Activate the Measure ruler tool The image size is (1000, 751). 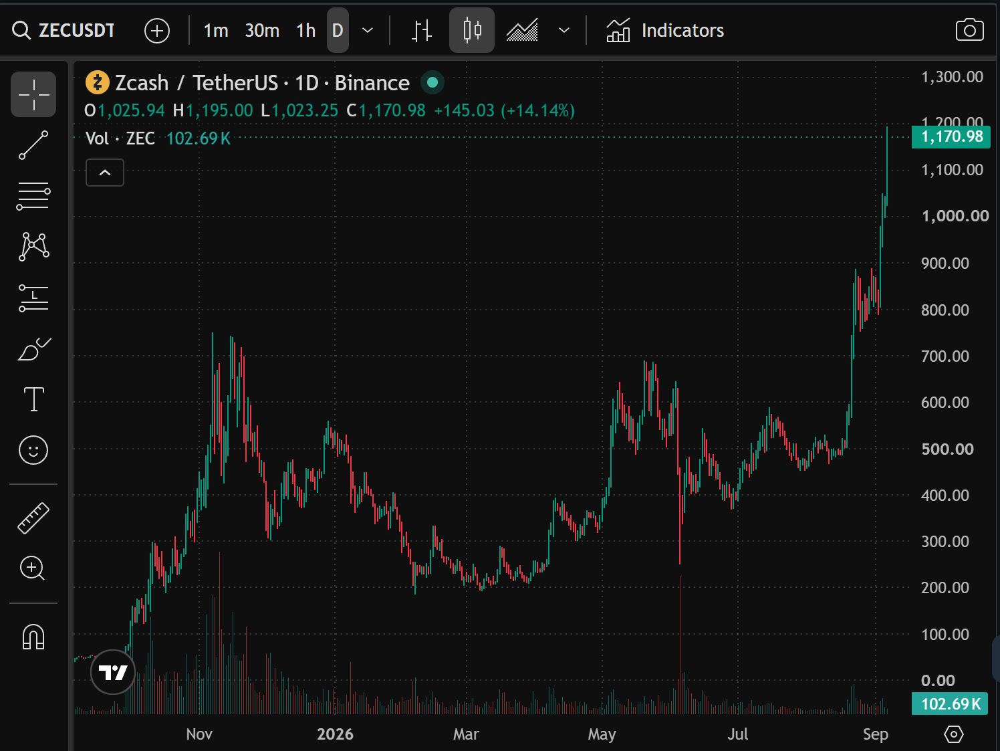click(33, 518)
